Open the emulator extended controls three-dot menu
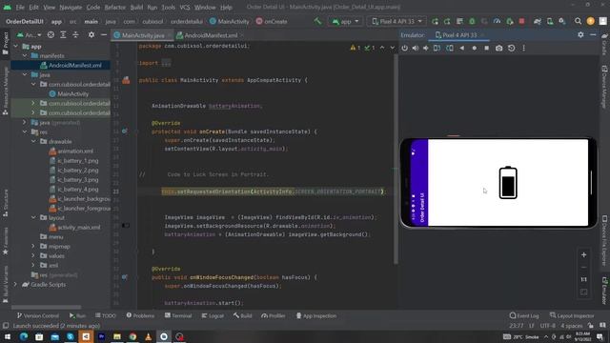The image size is (610, 343). [x=523, y=49]
